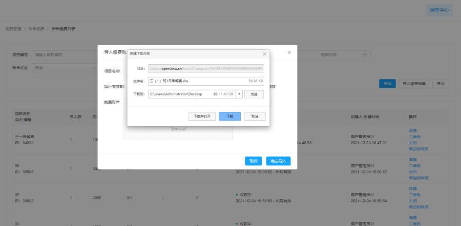Image resolution: width=461 pixels, height=226 pixels.
Task: Click the 操作 column header
Action: coord(413,117)
